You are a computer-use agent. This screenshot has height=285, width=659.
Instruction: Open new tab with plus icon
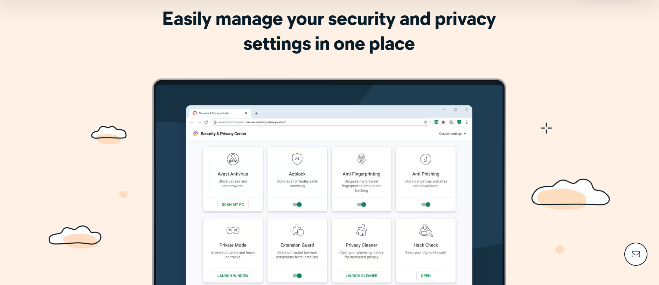(256, 113)
